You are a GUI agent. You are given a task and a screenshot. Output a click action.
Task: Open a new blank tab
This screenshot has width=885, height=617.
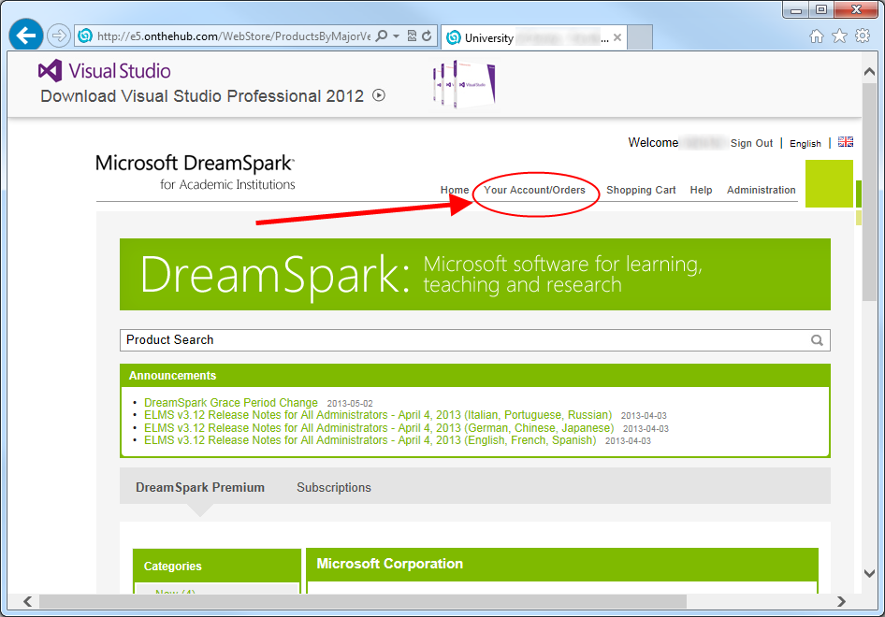(640, 37)
